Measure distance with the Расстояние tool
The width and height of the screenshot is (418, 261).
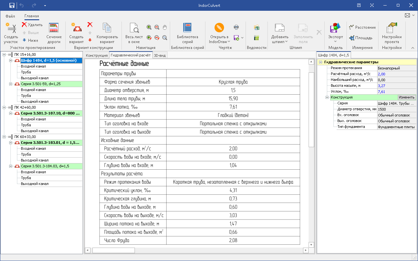coord(362,27)
